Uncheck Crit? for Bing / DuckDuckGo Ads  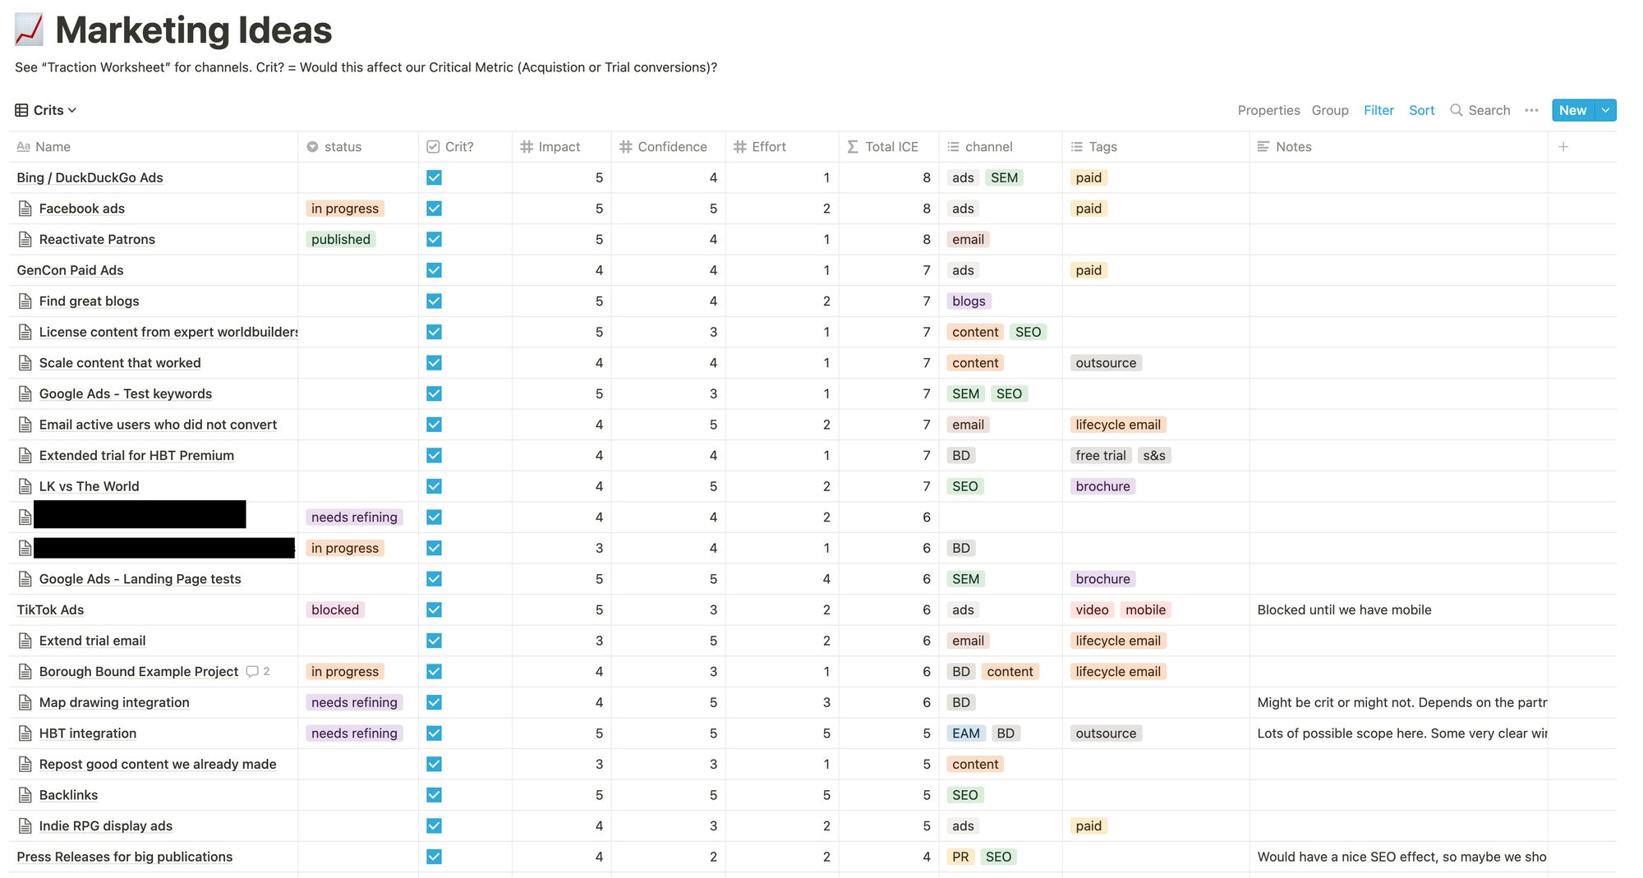coord(434,177)
